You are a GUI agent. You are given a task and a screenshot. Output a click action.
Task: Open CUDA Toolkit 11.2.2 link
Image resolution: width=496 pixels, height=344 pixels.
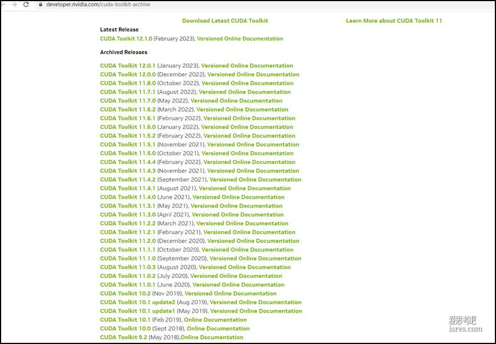pyautogui.click(x=128, y=223)
